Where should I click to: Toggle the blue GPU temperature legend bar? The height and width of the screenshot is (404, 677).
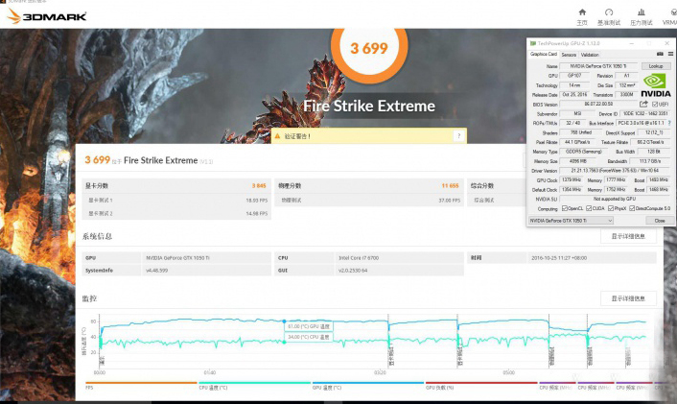coord(368,383)
